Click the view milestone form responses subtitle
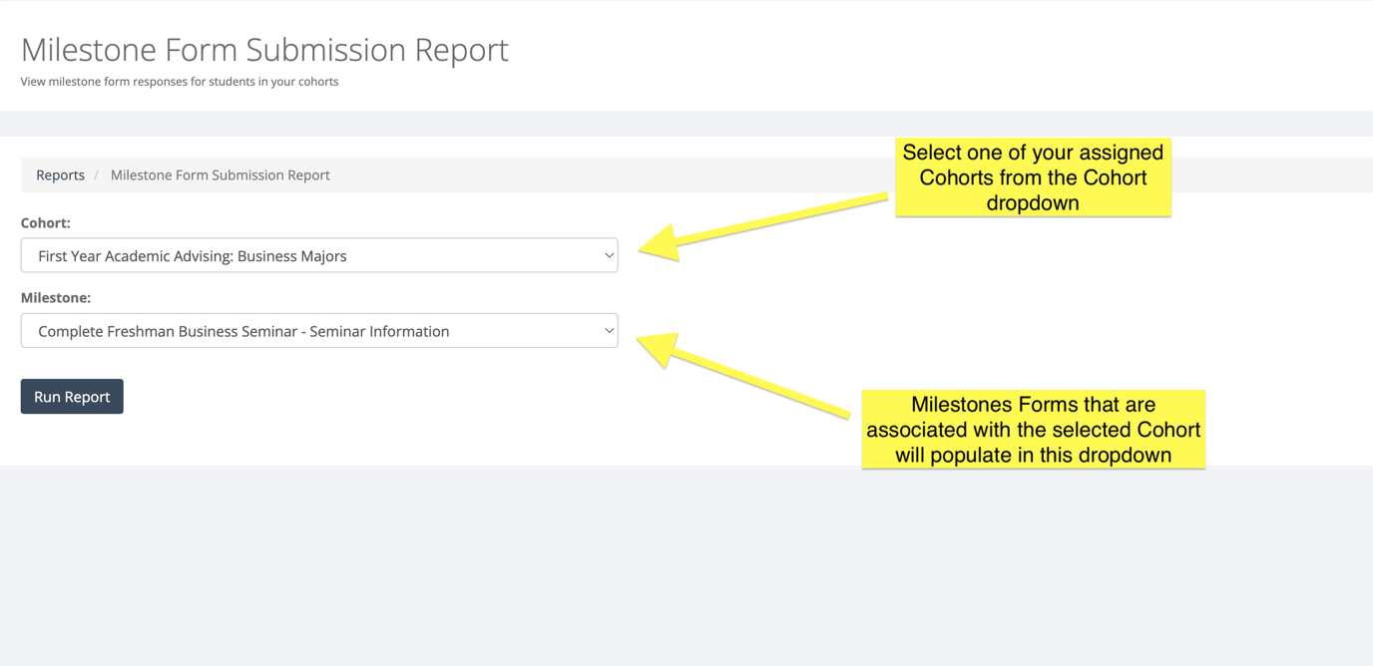Image resolution: width=1373 pixels, height=666 pixels. tap(180, 81)
